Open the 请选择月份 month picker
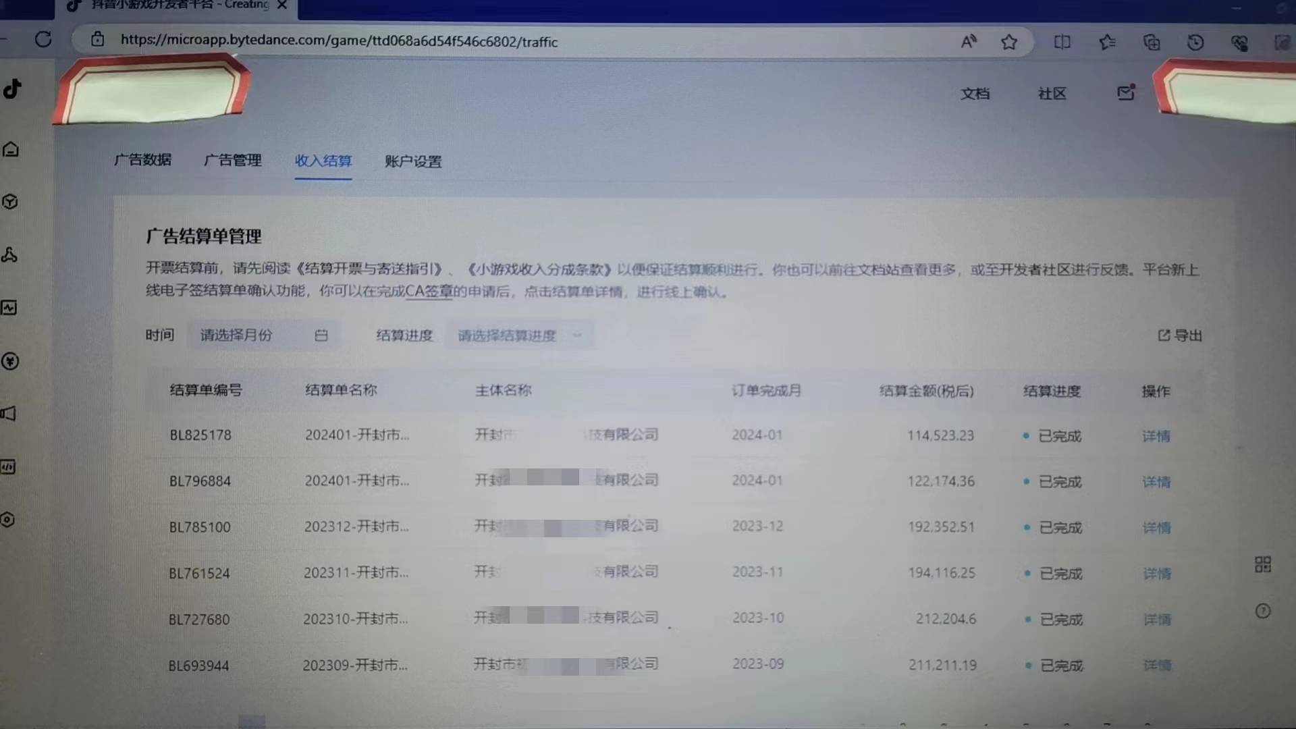The image size is (1296, 729). 263,335
